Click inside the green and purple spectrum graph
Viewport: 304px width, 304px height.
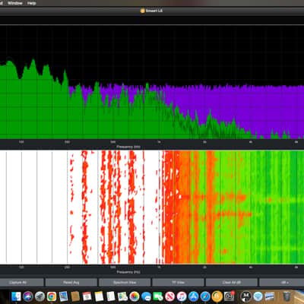click(x=152, y=82)
